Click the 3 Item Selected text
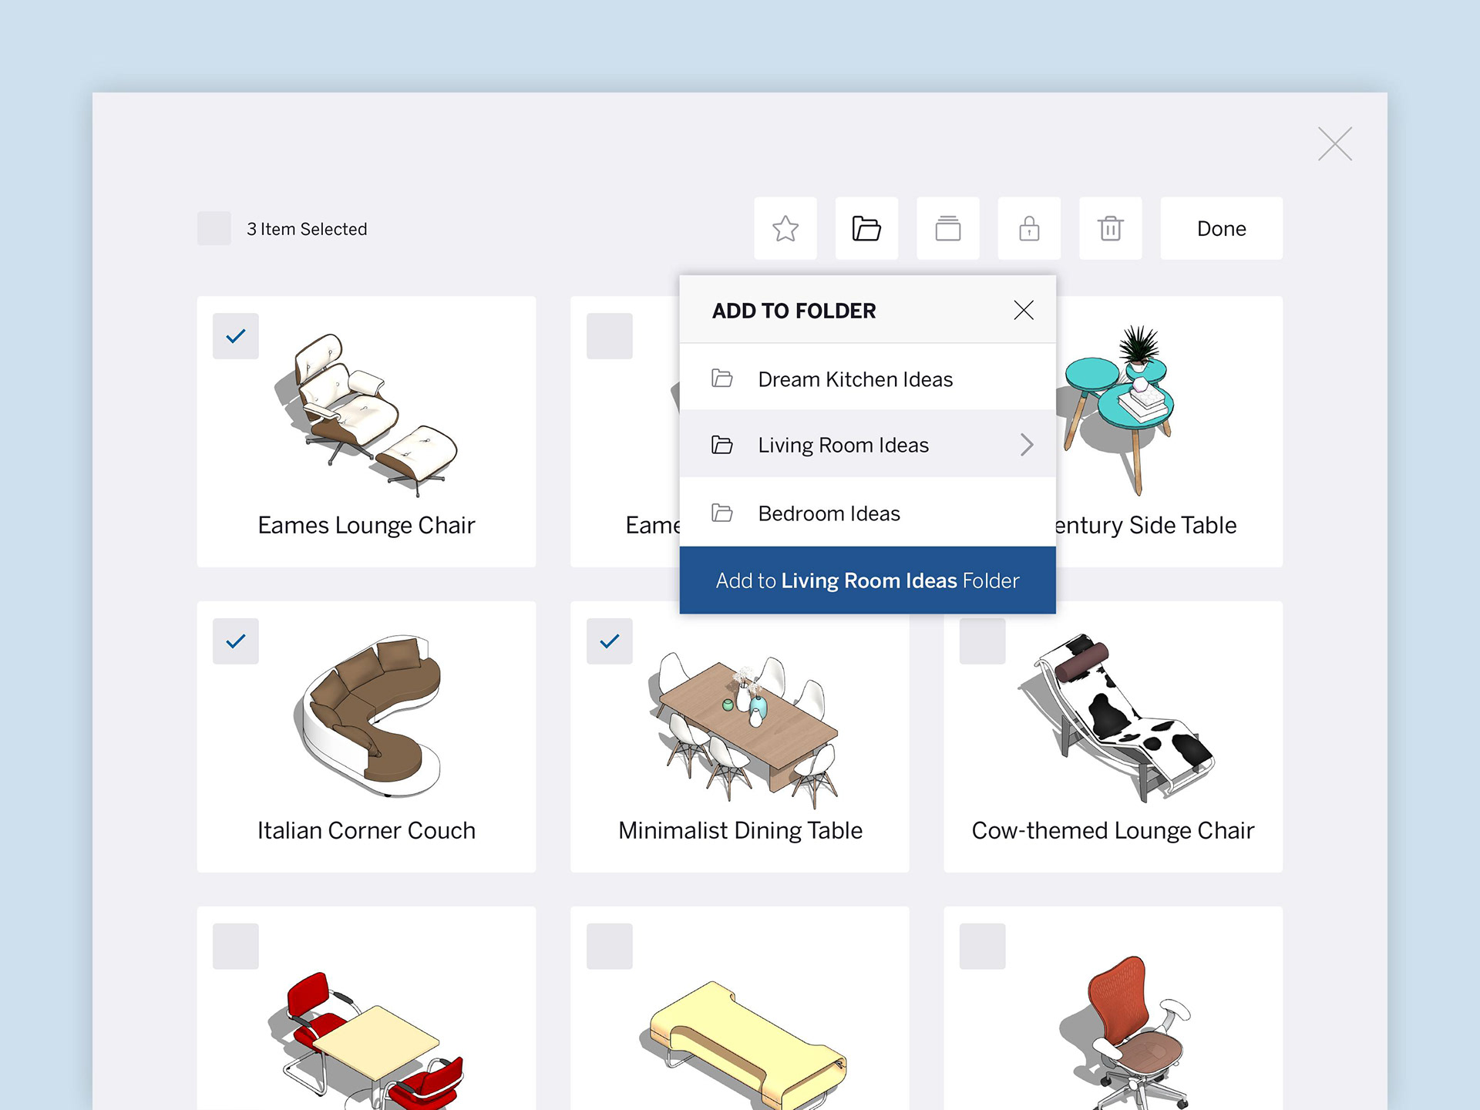Screen dimensions: 1480x1110 pos(307,229)
